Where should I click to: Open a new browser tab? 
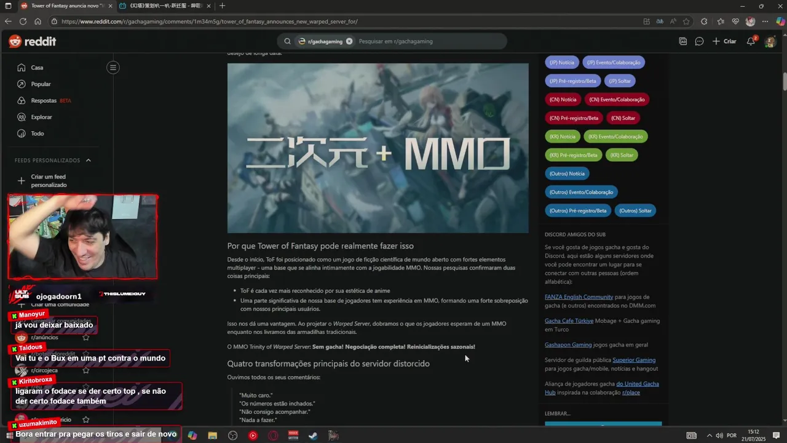222,6
